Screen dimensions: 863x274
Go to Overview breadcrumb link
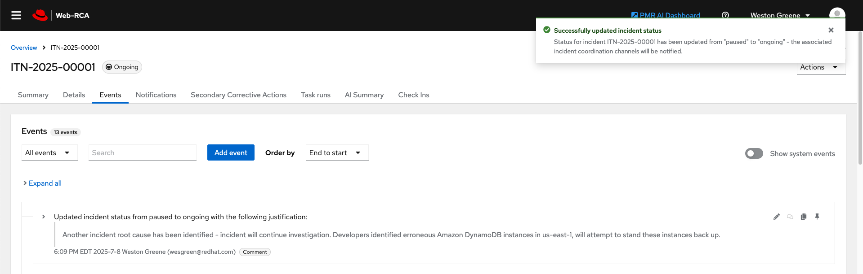point(24,48)
